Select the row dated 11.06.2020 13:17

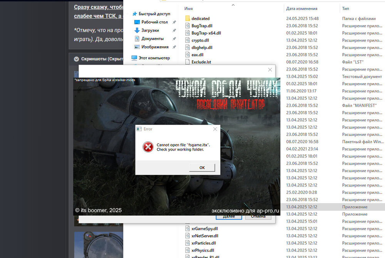(x=301, y=91)
